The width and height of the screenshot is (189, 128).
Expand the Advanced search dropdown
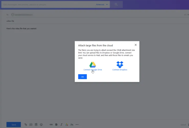[x=102, y=4]
